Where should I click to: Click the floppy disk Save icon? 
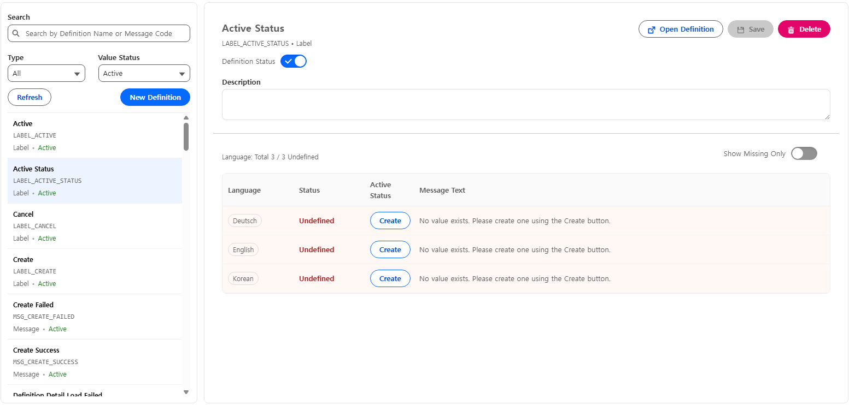[x=741, y=29]
